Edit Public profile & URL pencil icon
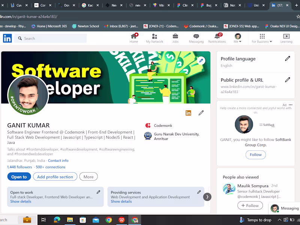This screenshot has width=300, height=225. point(287,80)
